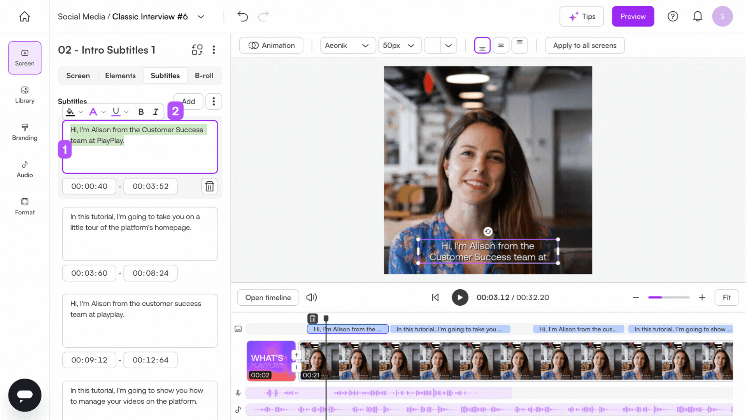Set subtitle position to bottom alignment

(482, 45)
